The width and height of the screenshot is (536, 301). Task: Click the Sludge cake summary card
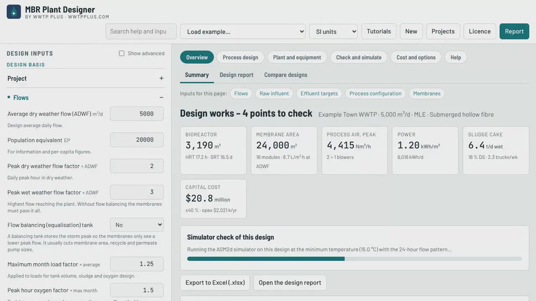click(x=496, y=150)
